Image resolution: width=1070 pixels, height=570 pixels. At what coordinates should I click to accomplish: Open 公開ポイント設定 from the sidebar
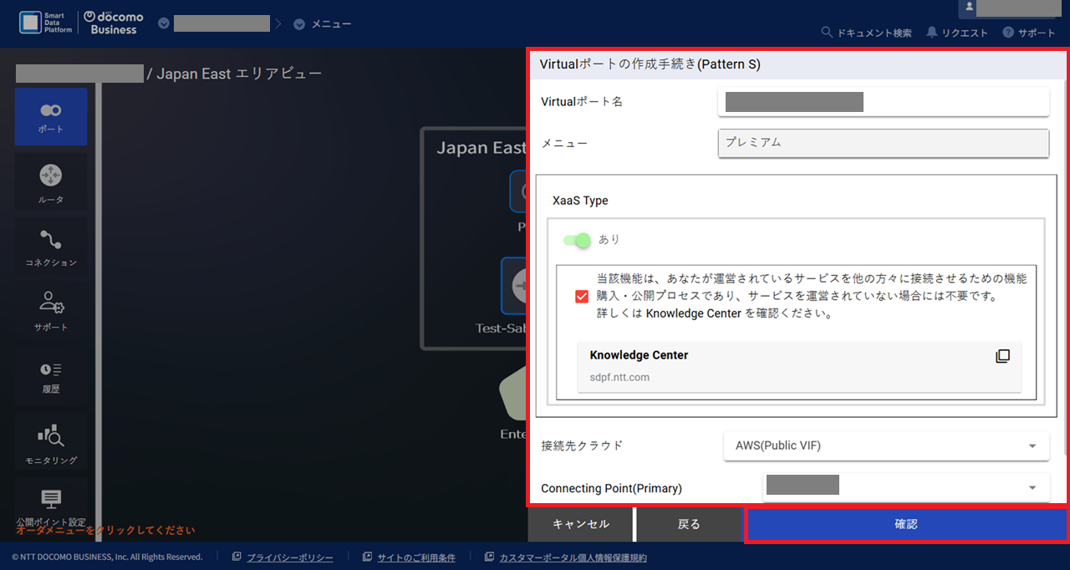pyautogui.click(x=51, y=503)
